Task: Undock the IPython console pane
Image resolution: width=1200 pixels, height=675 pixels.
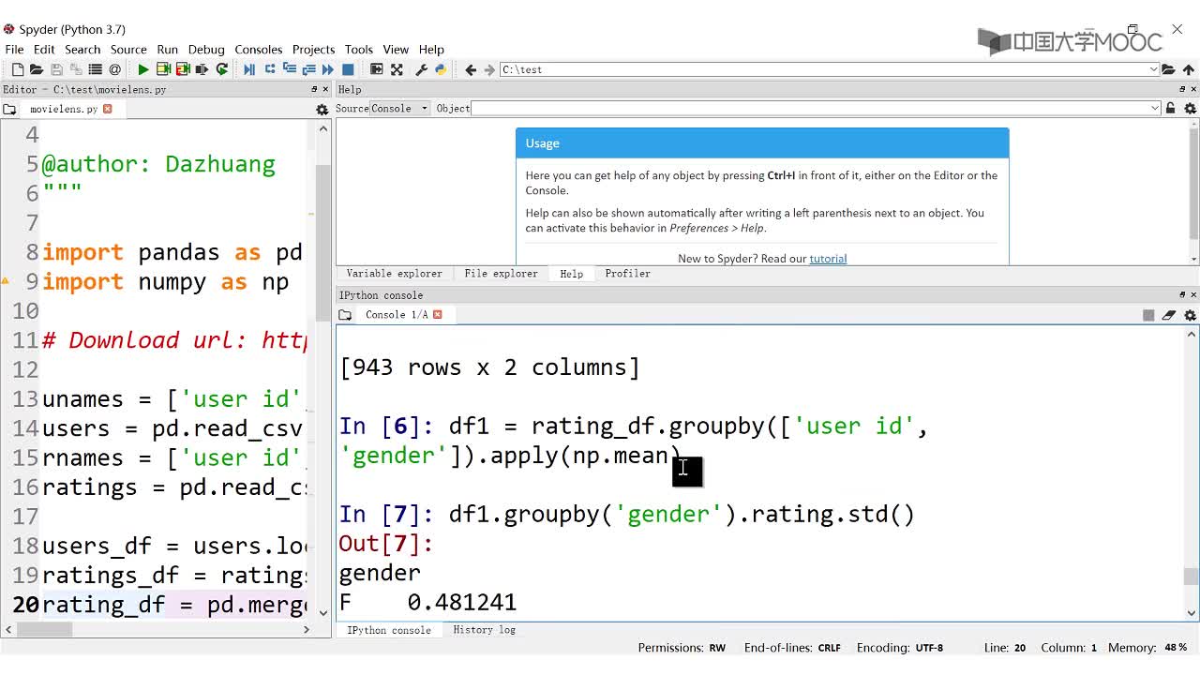Action: [1182, 294]
